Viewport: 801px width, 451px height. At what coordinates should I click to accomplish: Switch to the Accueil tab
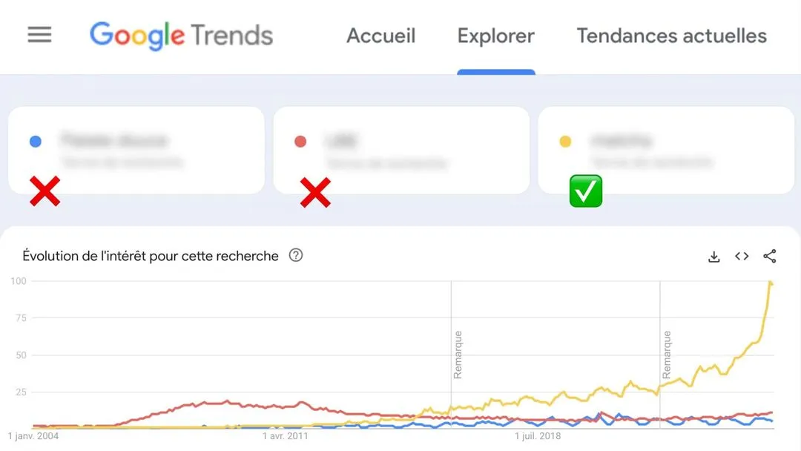380,36
